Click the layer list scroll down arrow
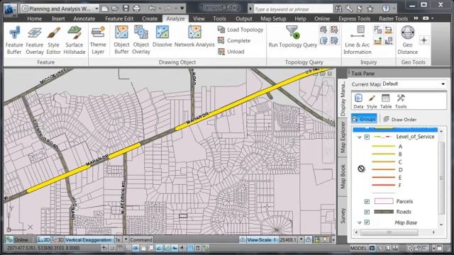 click(441, 225)
